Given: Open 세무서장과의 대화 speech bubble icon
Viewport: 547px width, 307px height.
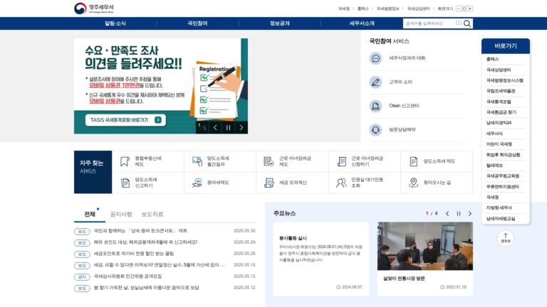Looking at the screenshot, I should tap(376, 58).
